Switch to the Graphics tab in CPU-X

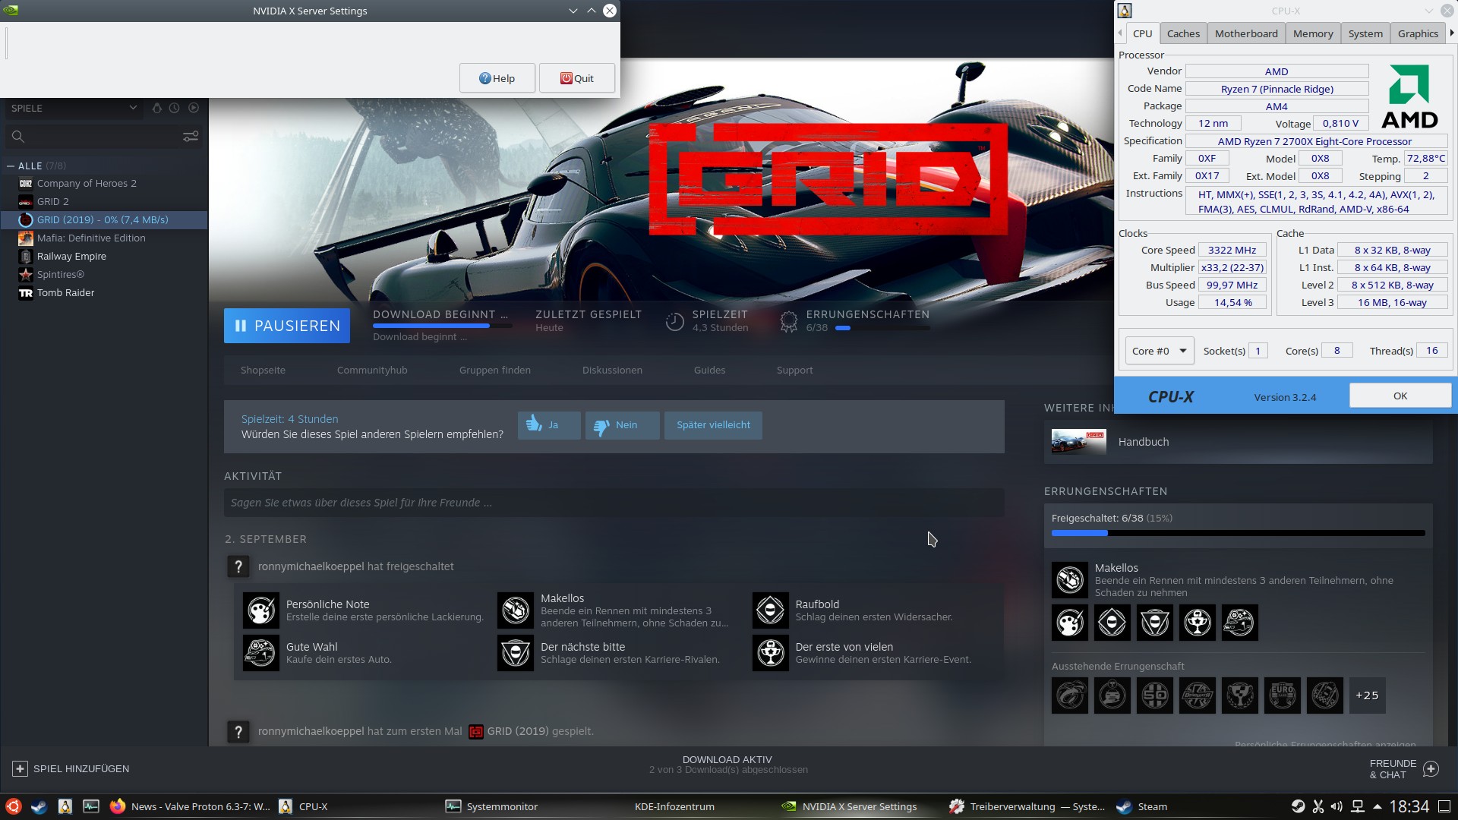tap(1417, 33)
